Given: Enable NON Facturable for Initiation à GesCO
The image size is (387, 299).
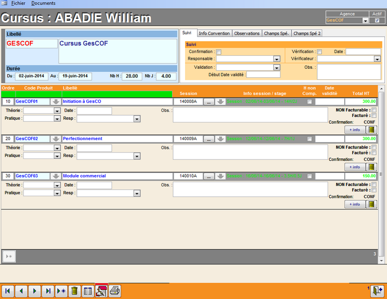Looking at the screenshot, I should (374, 110).
